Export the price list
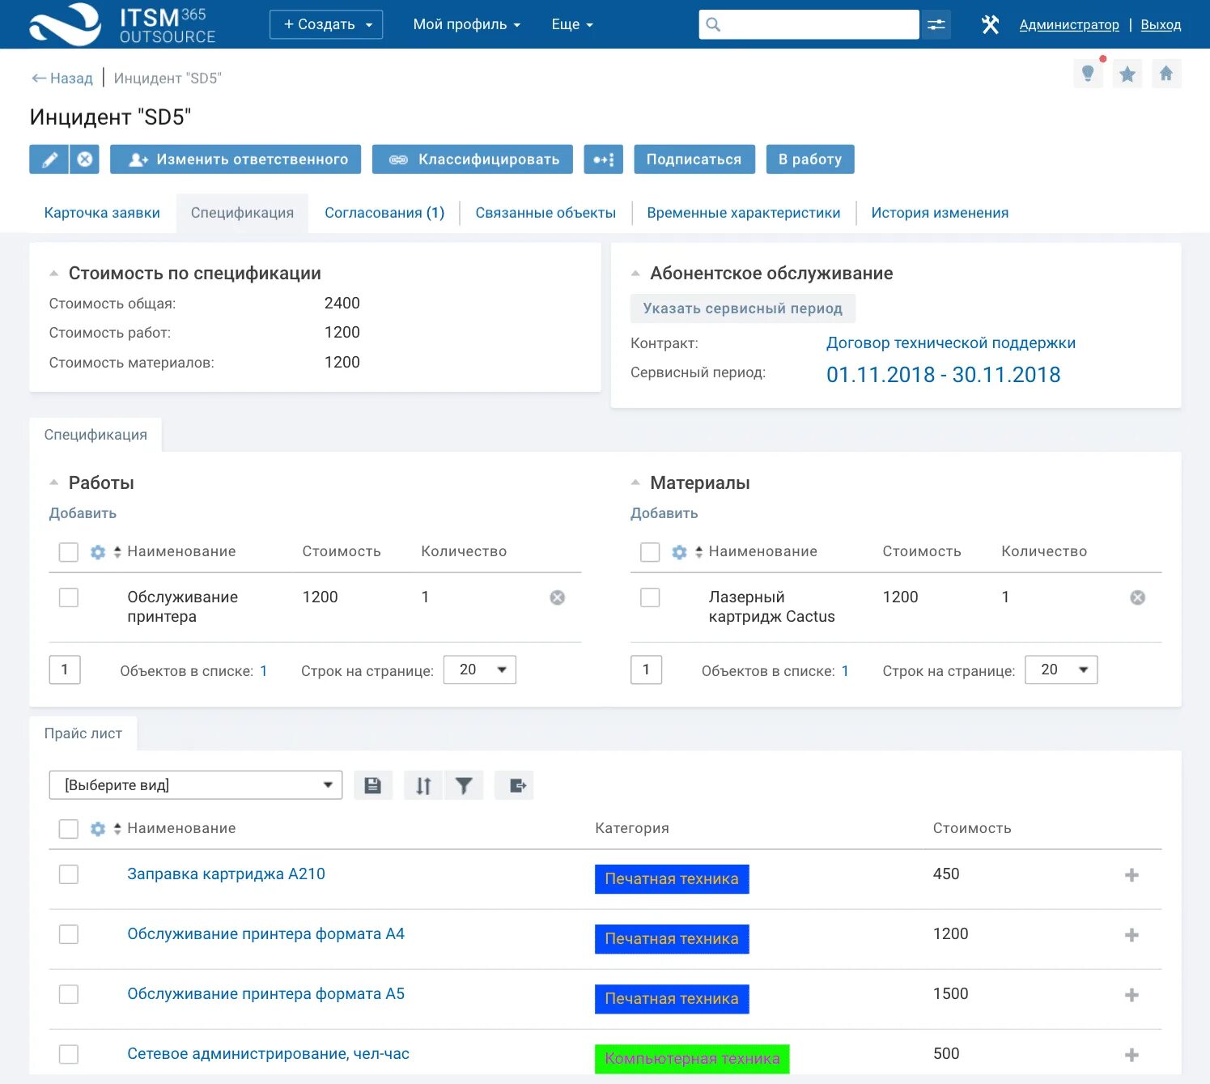 click(514, 784)
